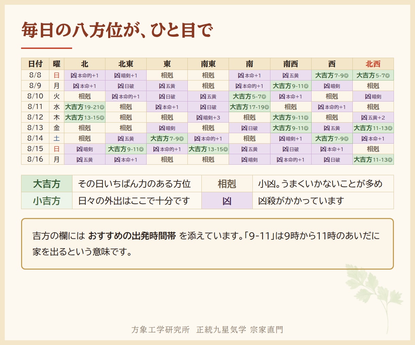
Task: Click 大吉方17-19◎ in 8/11 南 cell
Action: pyautogui.click(x=250, y=107)
